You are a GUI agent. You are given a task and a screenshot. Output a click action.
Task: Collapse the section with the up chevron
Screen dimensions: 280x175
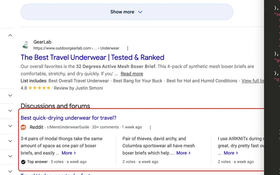(x=10, y=35)
